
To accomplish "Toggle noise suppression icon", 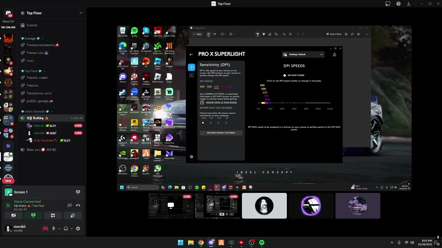I will pos(70,205).
